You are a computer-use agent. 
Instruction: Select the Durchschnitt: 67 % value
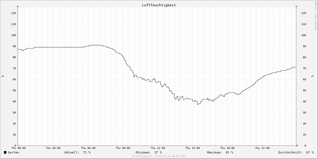[296, 152]
